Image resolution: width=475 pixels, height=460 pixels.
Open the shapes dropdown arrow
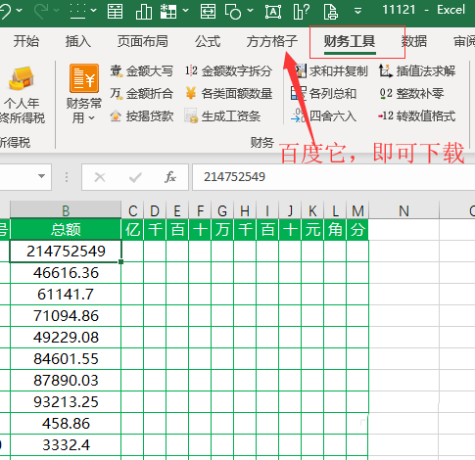[250, 11]
